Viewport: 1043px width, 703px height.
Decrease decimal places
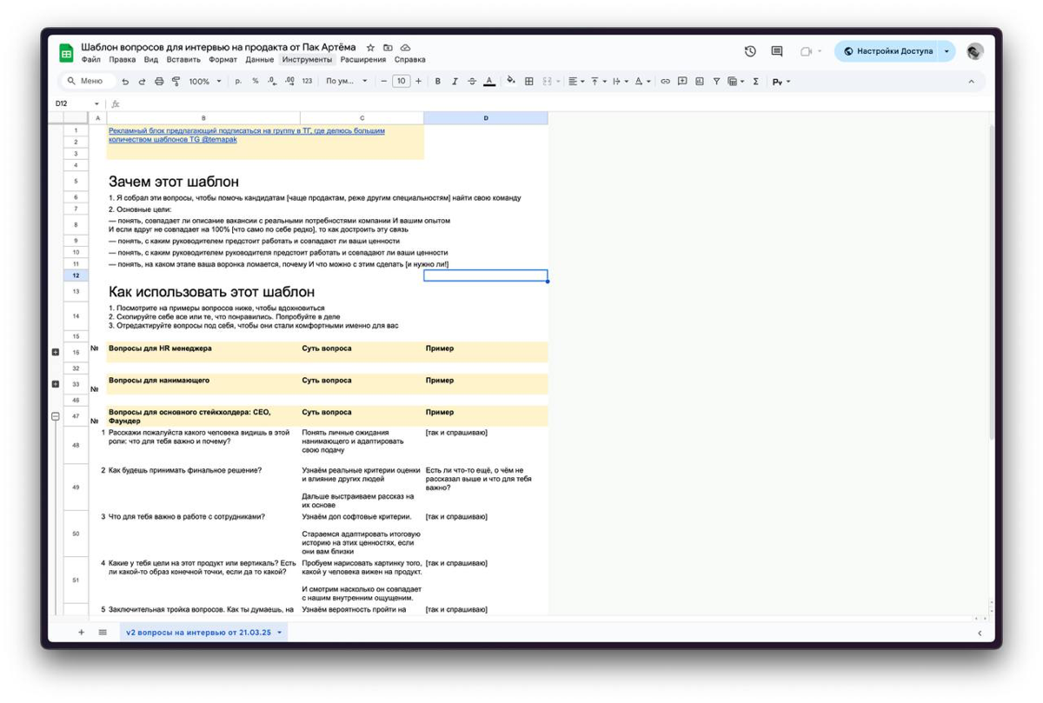(x=272, y=82)
